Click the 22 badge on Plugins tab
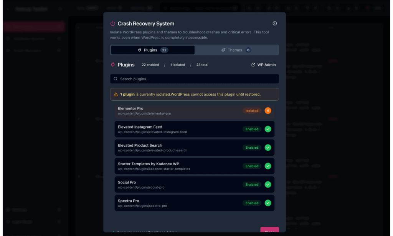 [x=164, y=50]
